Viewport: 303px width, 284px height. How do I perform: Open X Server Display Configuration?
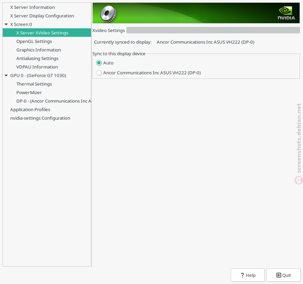(x=42, y=16)
